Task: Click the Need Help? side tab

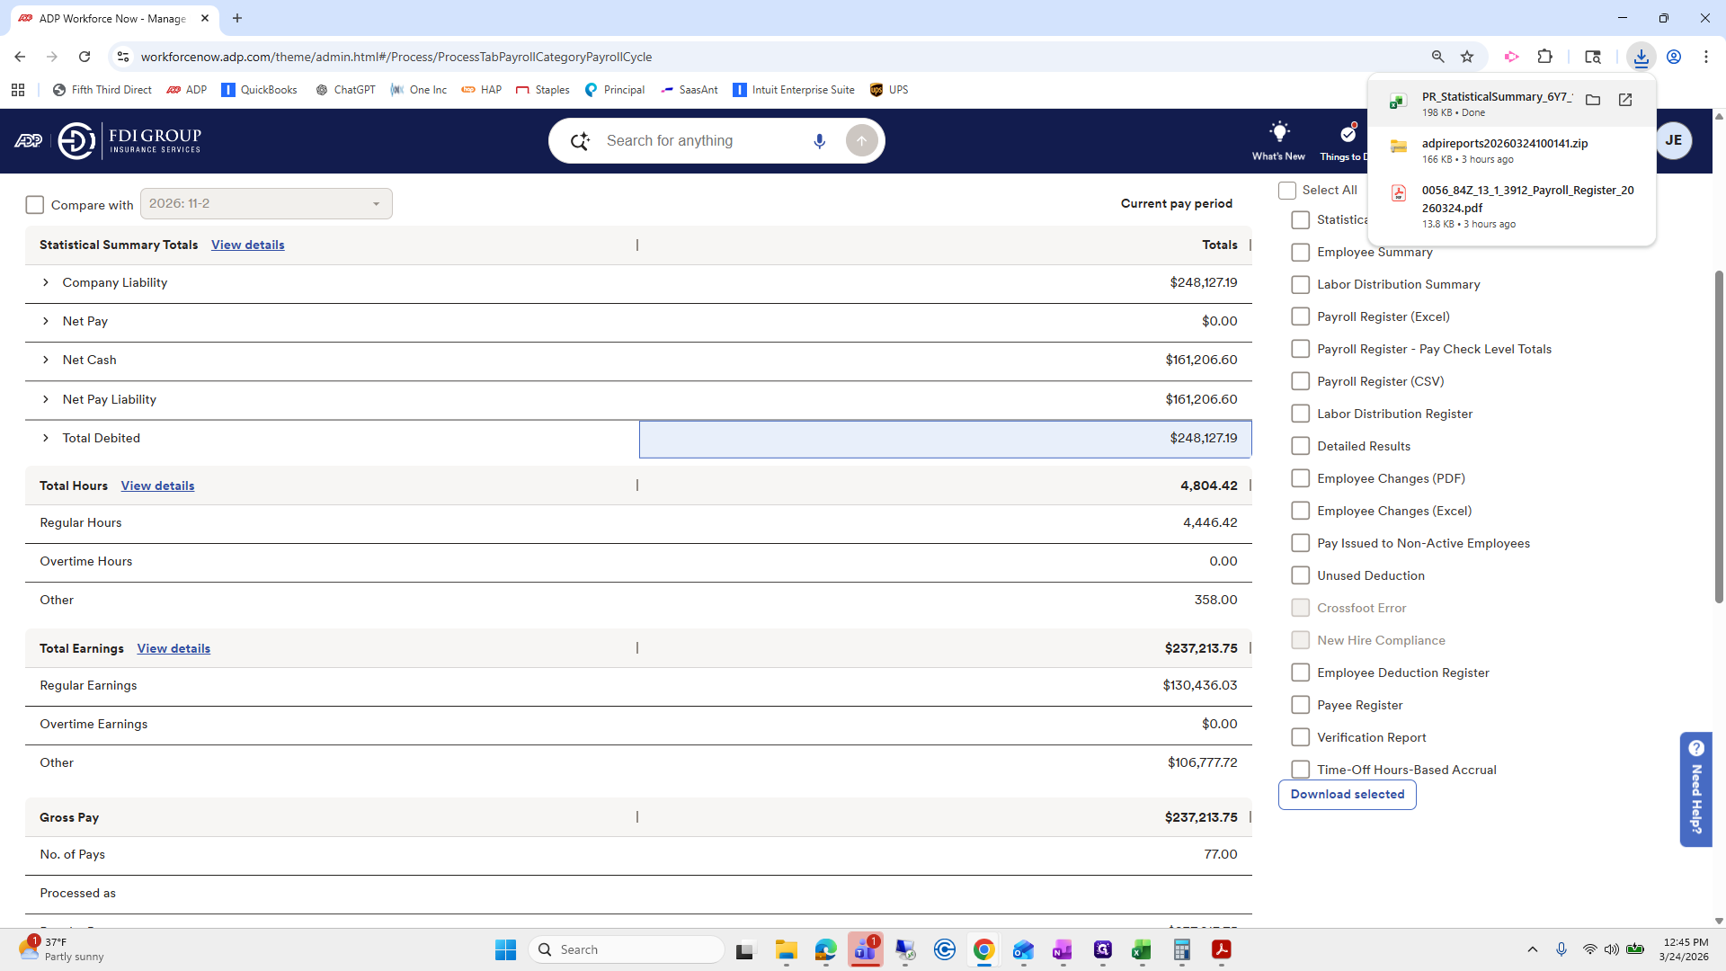Action: pyautogui.click(x=1695, y=788)
